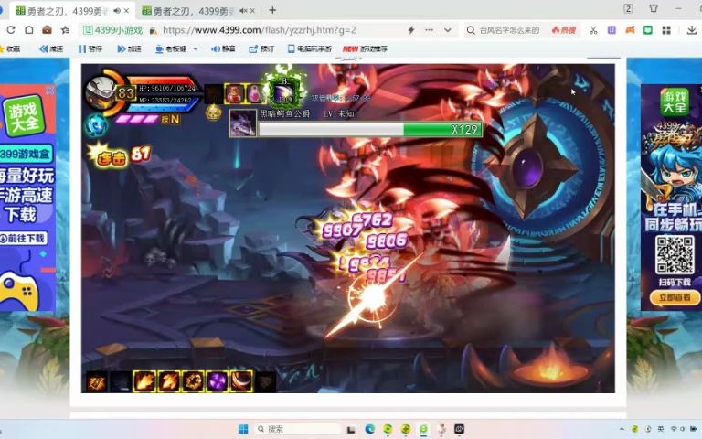This screenshot has height=439, width=702.
Task: Click the 暂停 pause game button
Action: tap(90, 48)
